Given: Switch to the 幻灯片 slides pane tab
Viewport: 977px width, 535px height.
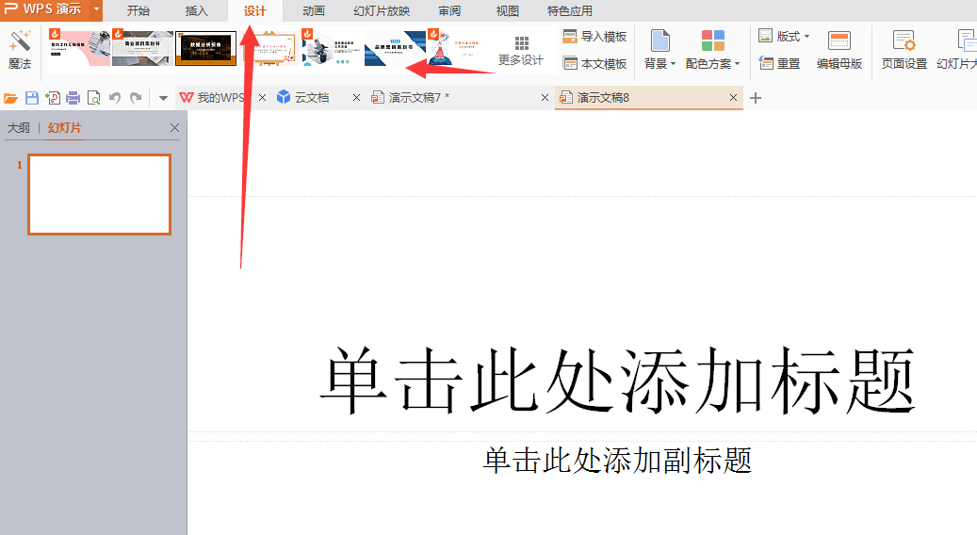Looking at the screenshot, I should [65, 128].
